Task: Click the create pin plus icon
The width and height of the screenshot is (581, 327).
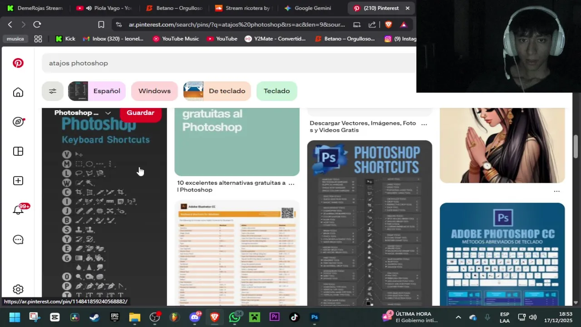Action: 18,181
